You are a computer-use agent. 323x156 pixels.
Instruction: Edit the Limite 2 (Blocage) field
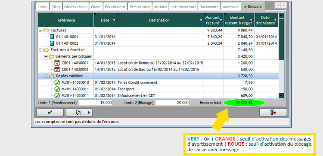tap(172, 103)
